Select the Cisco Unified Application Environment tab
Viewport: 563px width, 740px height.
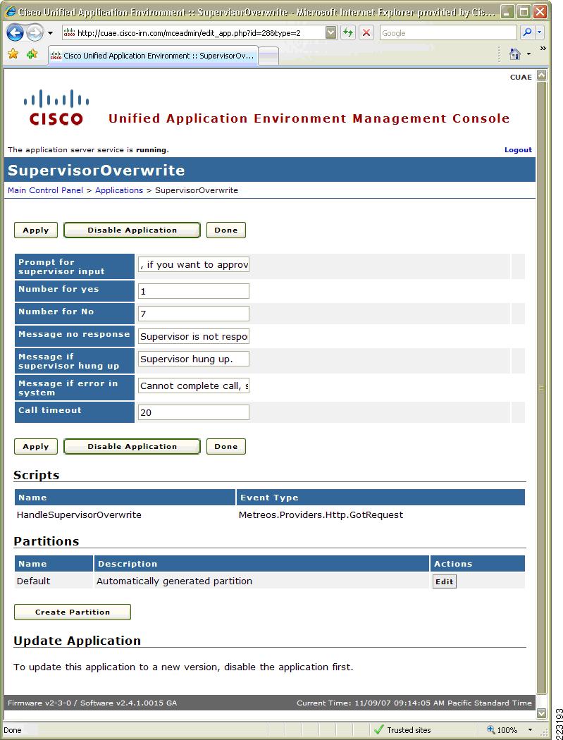click(x=153, y=56)
